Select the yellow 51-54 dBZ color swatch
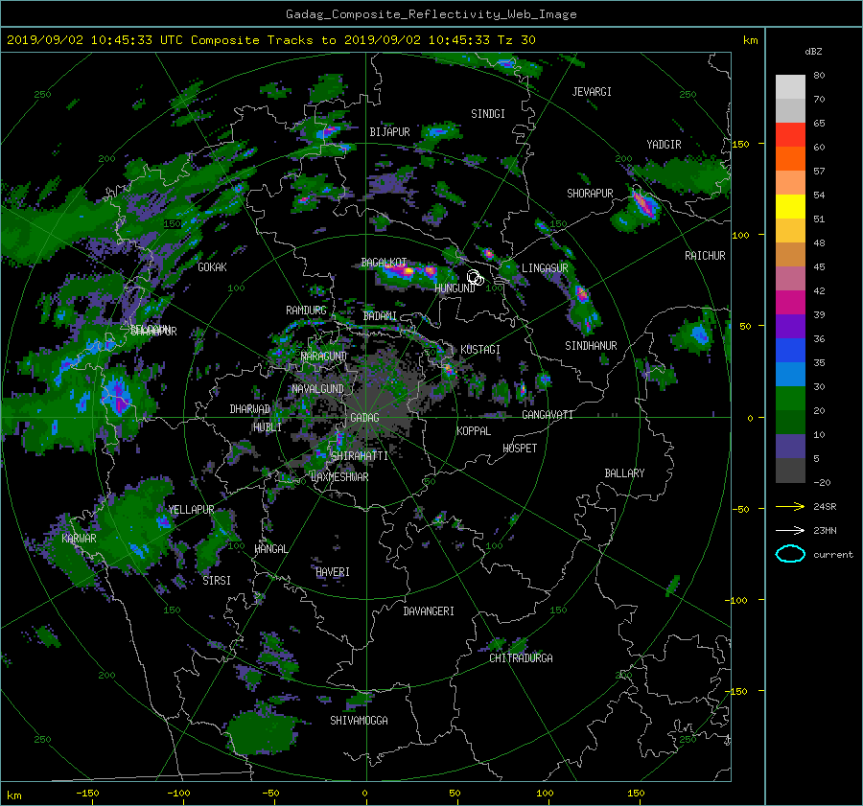863x806 pixels. point(790,206)
